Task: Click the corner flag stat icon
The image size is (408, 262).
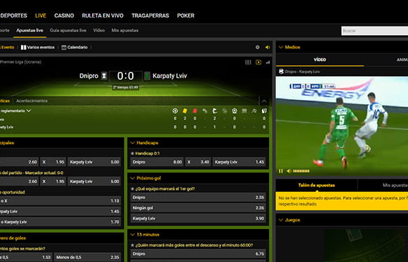Action: (x=214, y=111)
